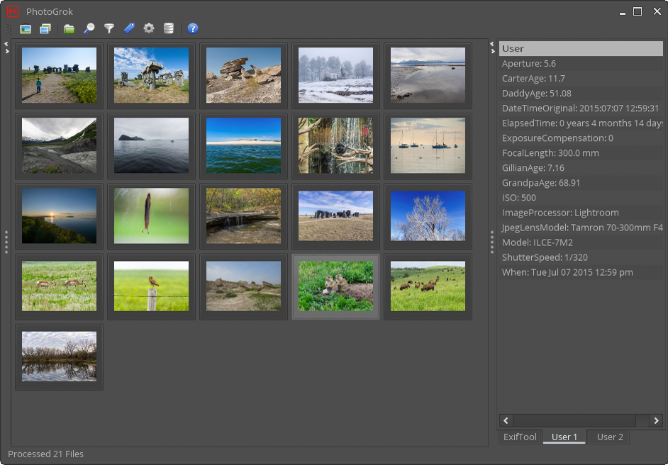Click the stacked images toolbar icon
This screenshot has height=465, width=668.
coord(45,28)
